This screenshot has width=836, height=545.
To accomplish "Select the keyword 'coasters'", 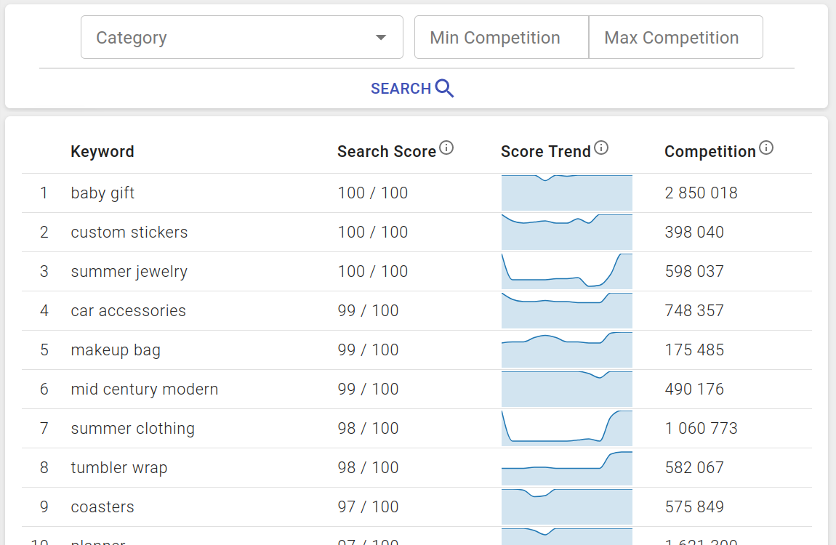I will (103, 506).
